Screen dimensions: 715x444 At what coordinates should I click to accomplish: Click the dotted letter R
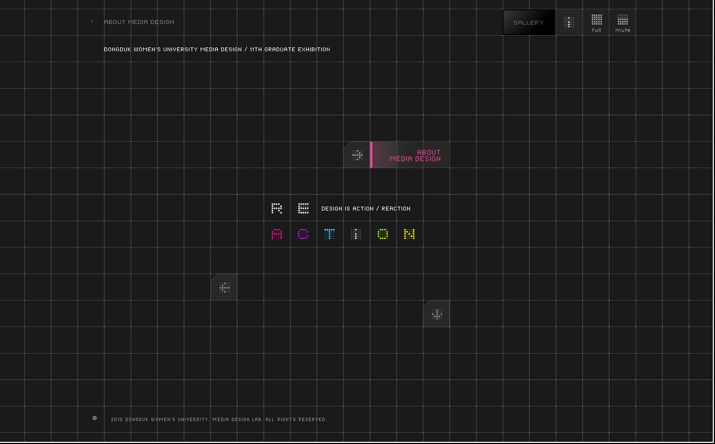point(277,208)
